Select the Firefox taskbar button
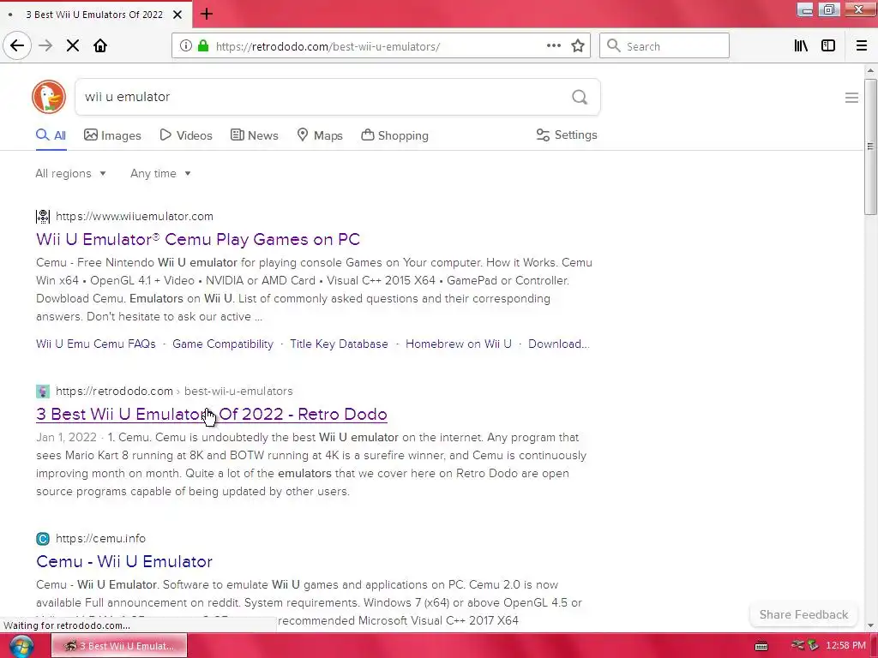Viewport: 878px width, 658px height. (119, 646)
